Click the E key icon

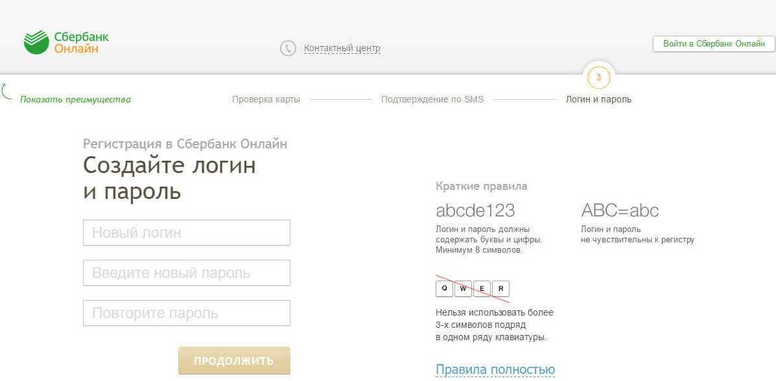point(482,288)
